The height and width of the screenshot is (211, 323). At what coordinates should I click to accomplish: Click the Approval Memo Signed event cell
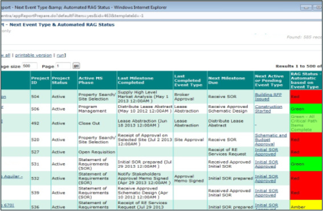pos(190,179)
